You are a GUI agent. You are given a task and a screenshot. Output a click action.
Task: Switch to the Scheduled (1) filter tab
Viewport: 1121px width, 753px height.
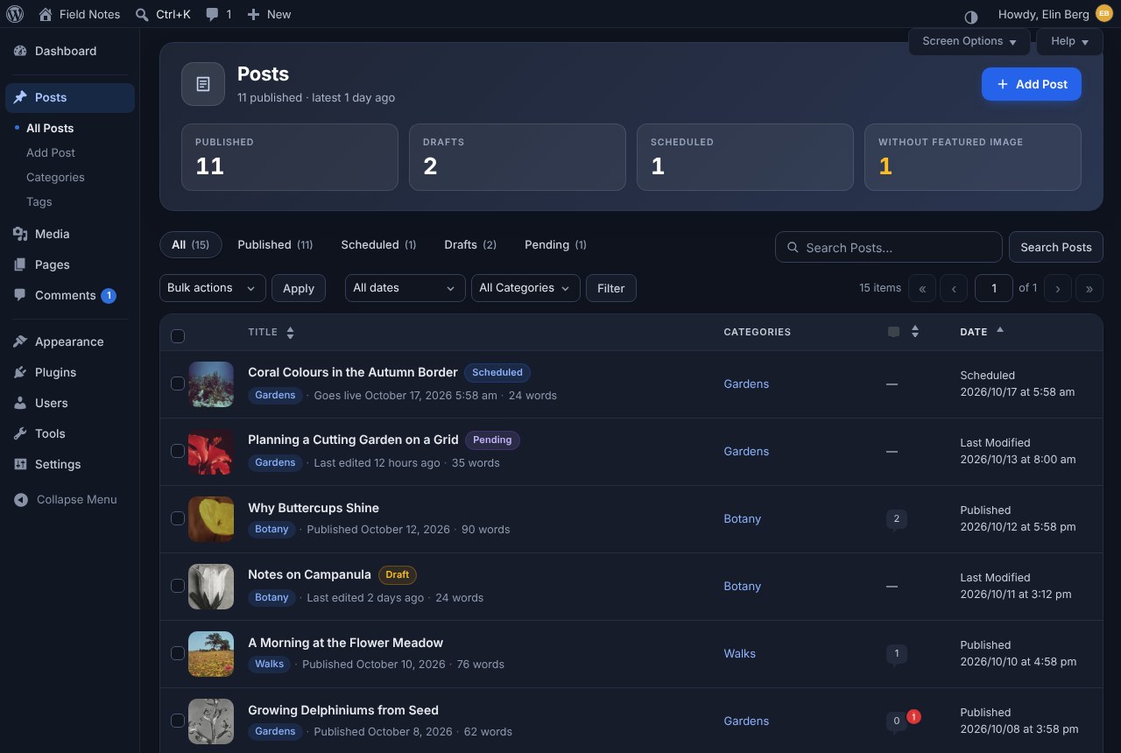coord(378,245)
